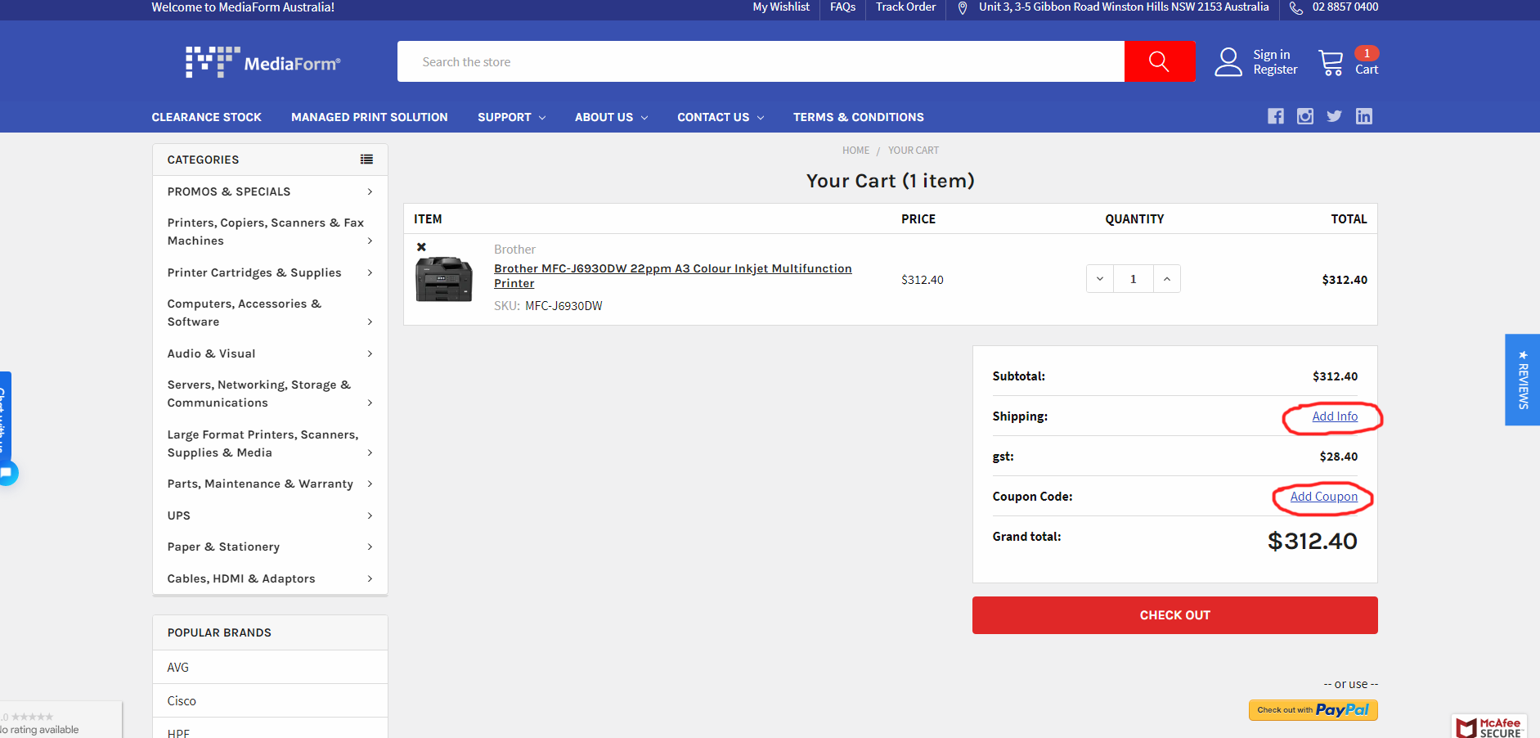Open MediaForm LinkedIn page icon
The image size is (1540, 738).
click(1364, 116)
